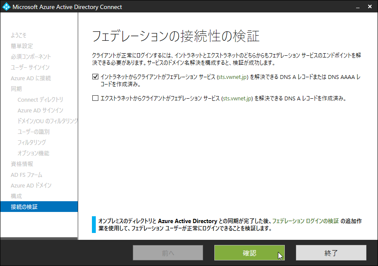Click the disabled 前へ button
378x266 pixels.
[x=168, y=253]
